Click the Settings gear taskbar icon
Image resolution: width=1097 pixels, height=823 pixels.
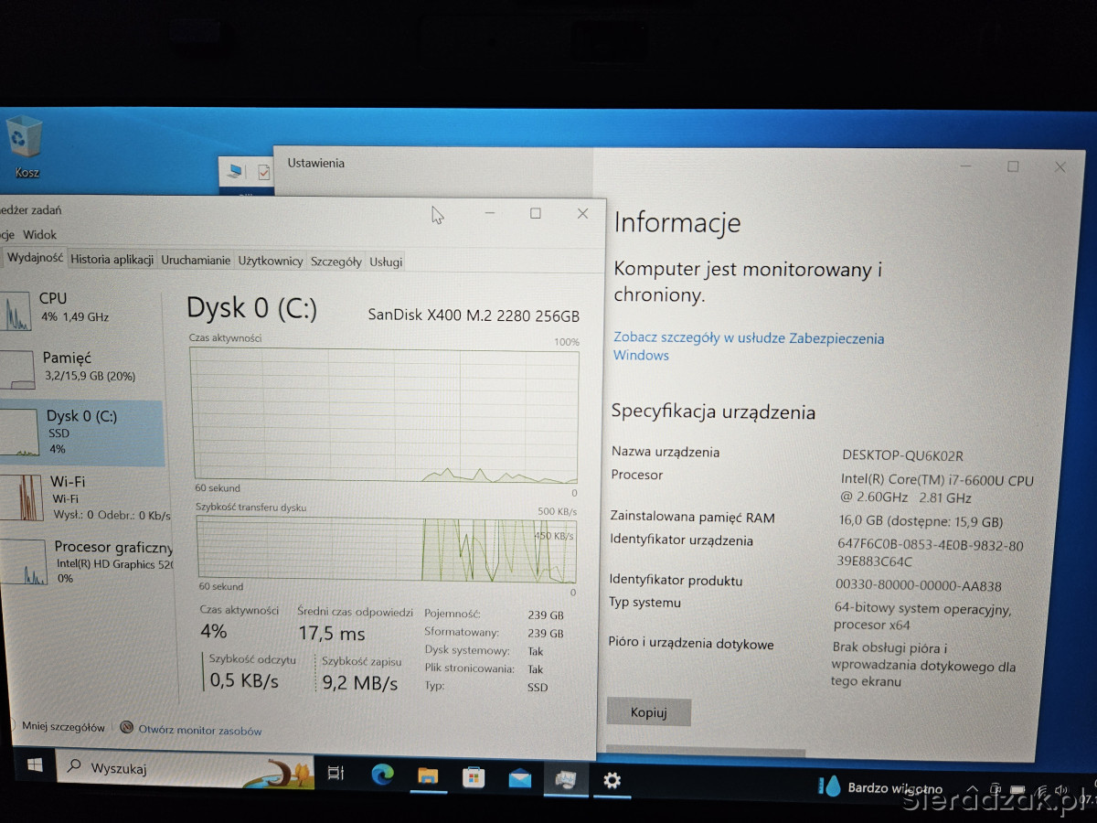click(612, 780)
